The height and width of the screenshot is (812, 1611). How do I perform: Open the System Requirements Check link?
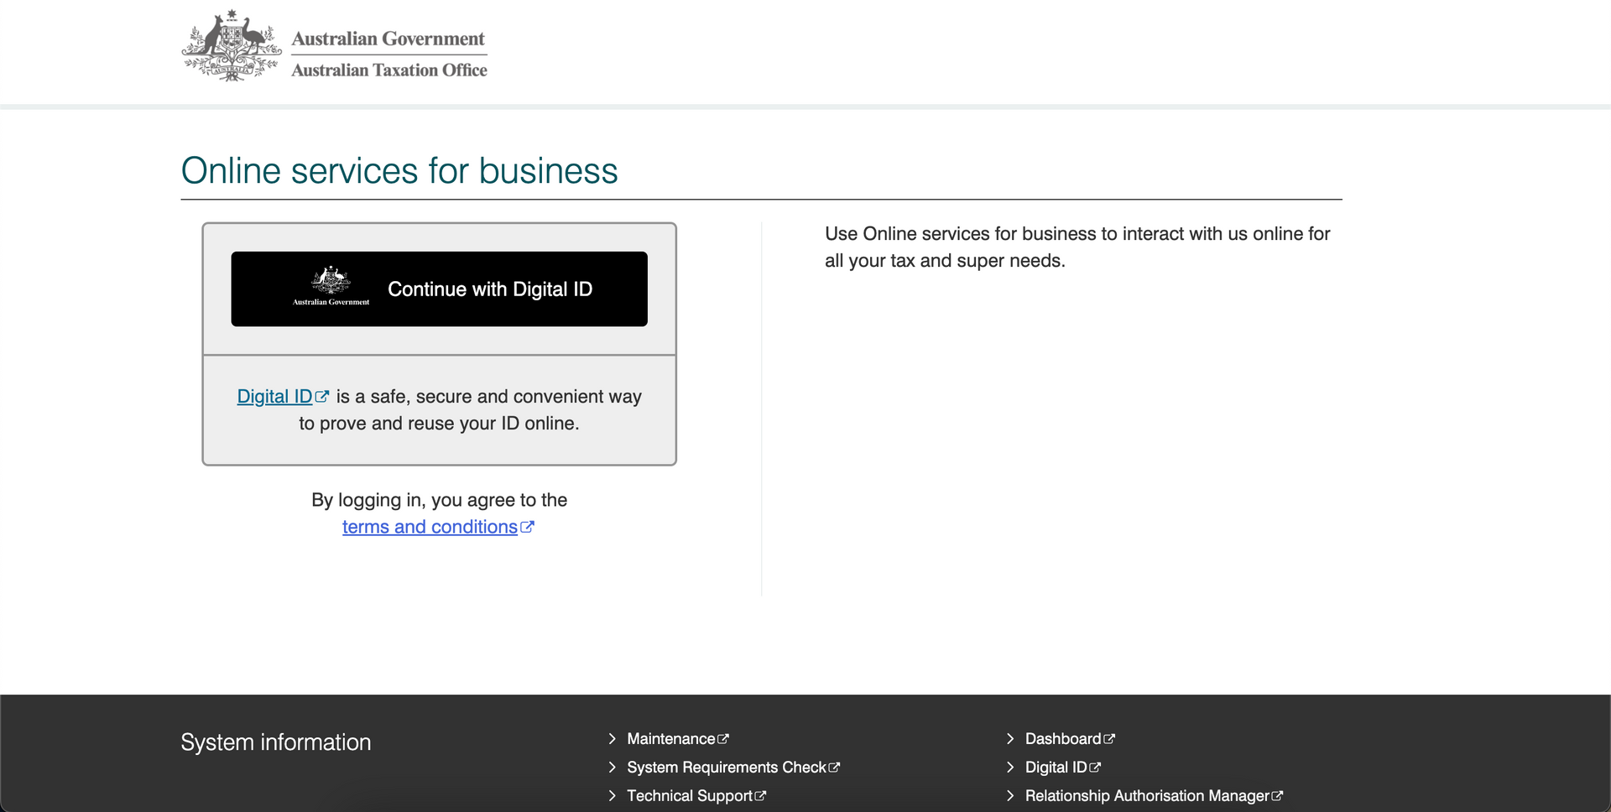(x=726, y=768)
